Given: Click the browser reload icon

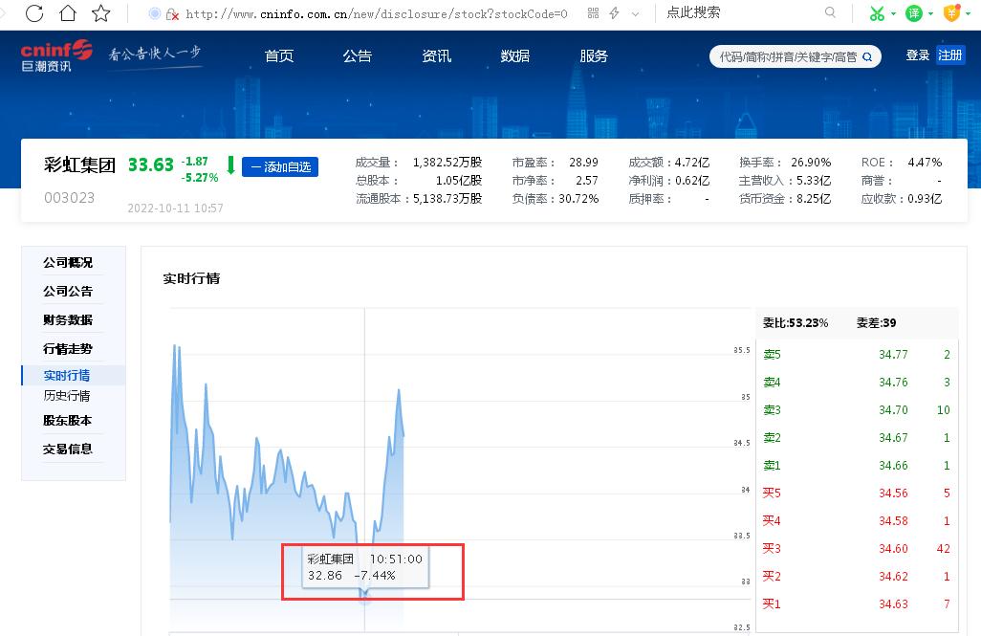Looking at the screenshot, I should (x=34, y=13).
